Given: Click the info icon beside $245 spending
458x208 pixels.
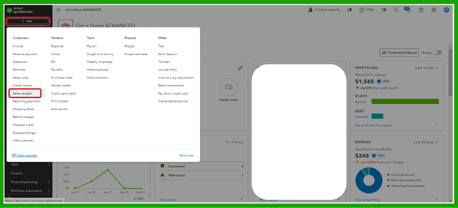Looking at the screenshot, I should tap(374, 156).
